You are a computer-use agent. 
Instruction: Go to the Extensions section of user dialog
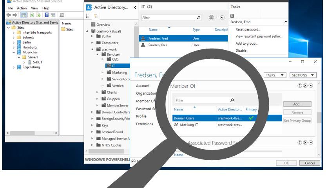(145, 124)
